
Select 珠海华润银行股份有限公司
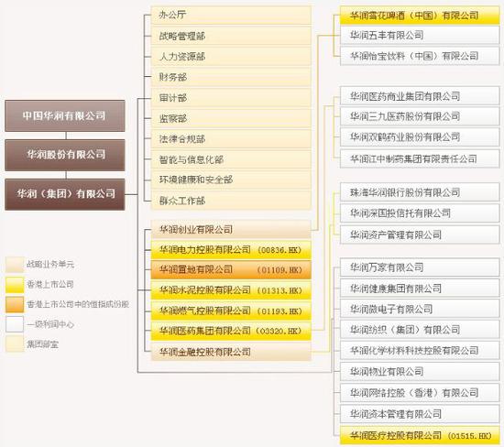point(420,192)
